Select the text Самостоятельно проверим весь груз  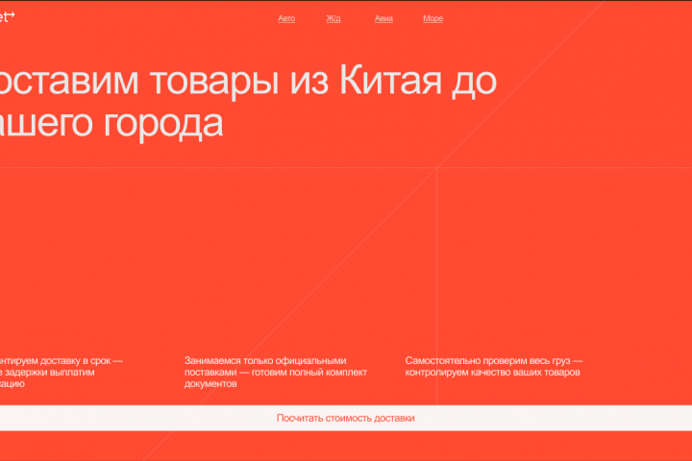coord(494,366)
